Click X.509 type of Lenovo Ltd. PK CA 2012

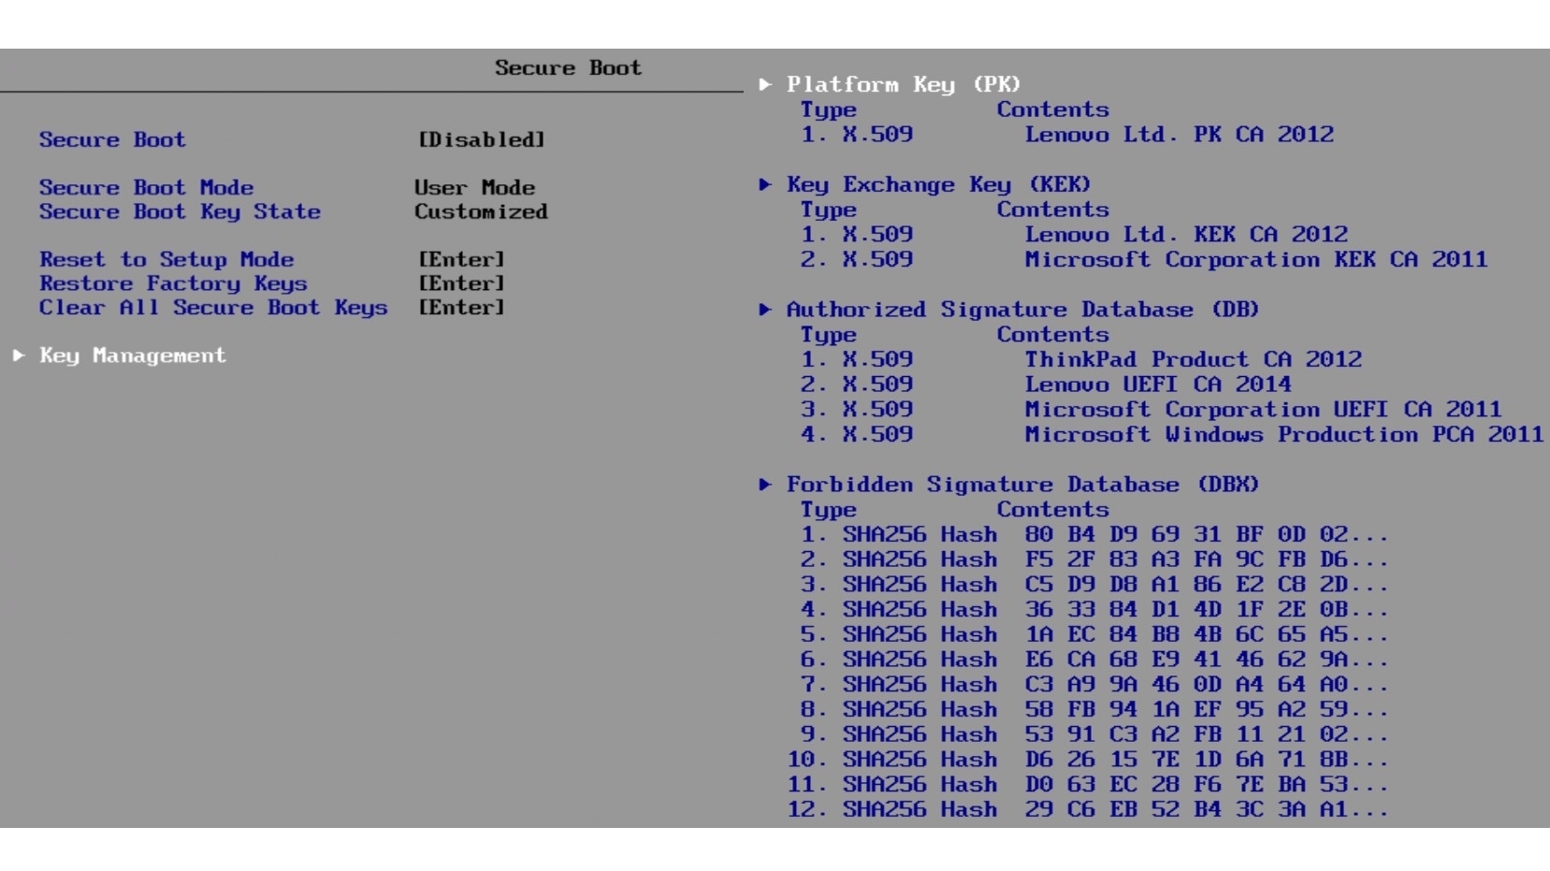[x=877, y=134]
